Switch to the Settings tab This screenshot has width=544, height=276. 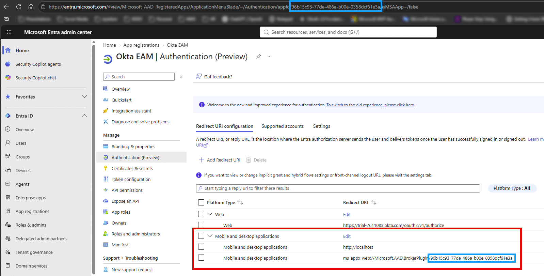click(322, 126)
